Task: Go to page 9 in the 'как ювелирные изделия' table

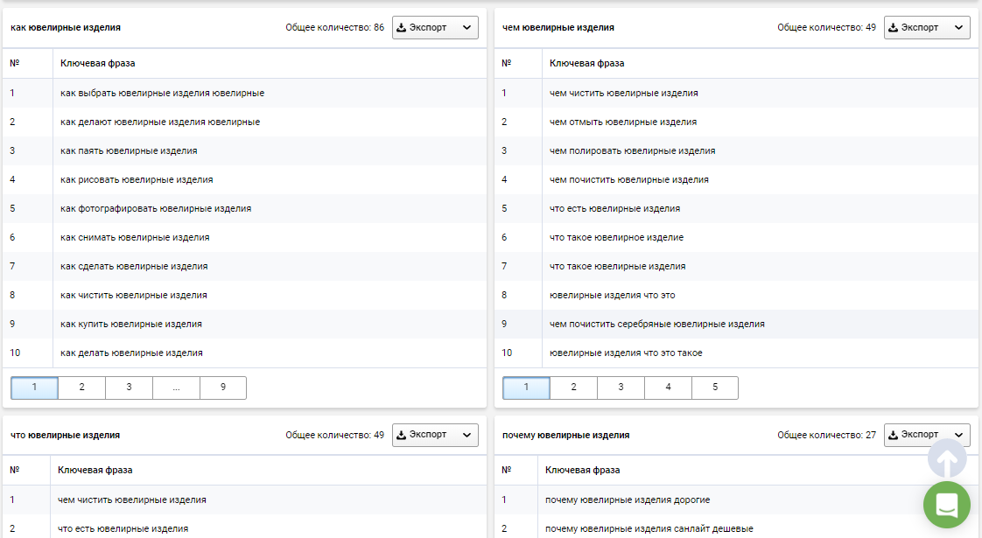Action: [223, 388]
